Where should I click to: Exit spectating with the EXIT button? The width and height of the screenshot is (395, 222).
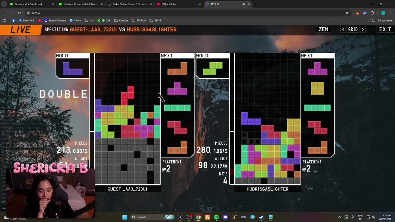tap(385, 29)
